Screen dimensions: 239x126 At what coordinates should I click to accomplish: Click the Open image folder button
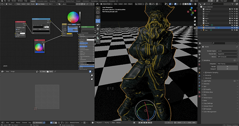pos(50,72)
